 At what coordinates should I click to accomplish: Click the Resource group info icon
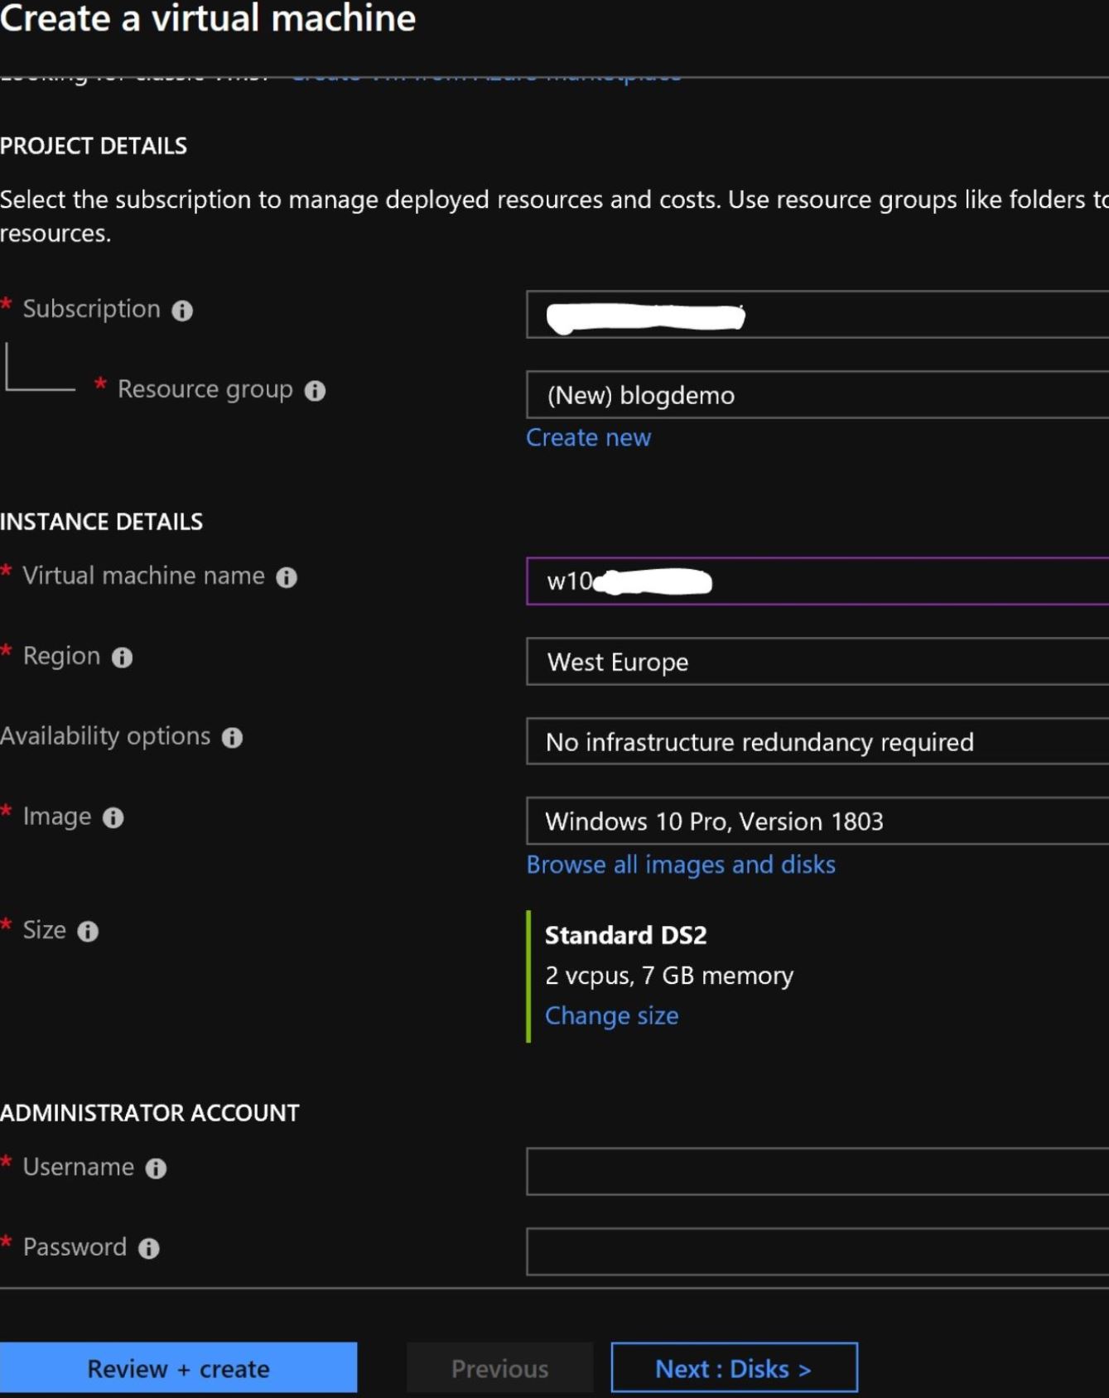tap(315, 391)
